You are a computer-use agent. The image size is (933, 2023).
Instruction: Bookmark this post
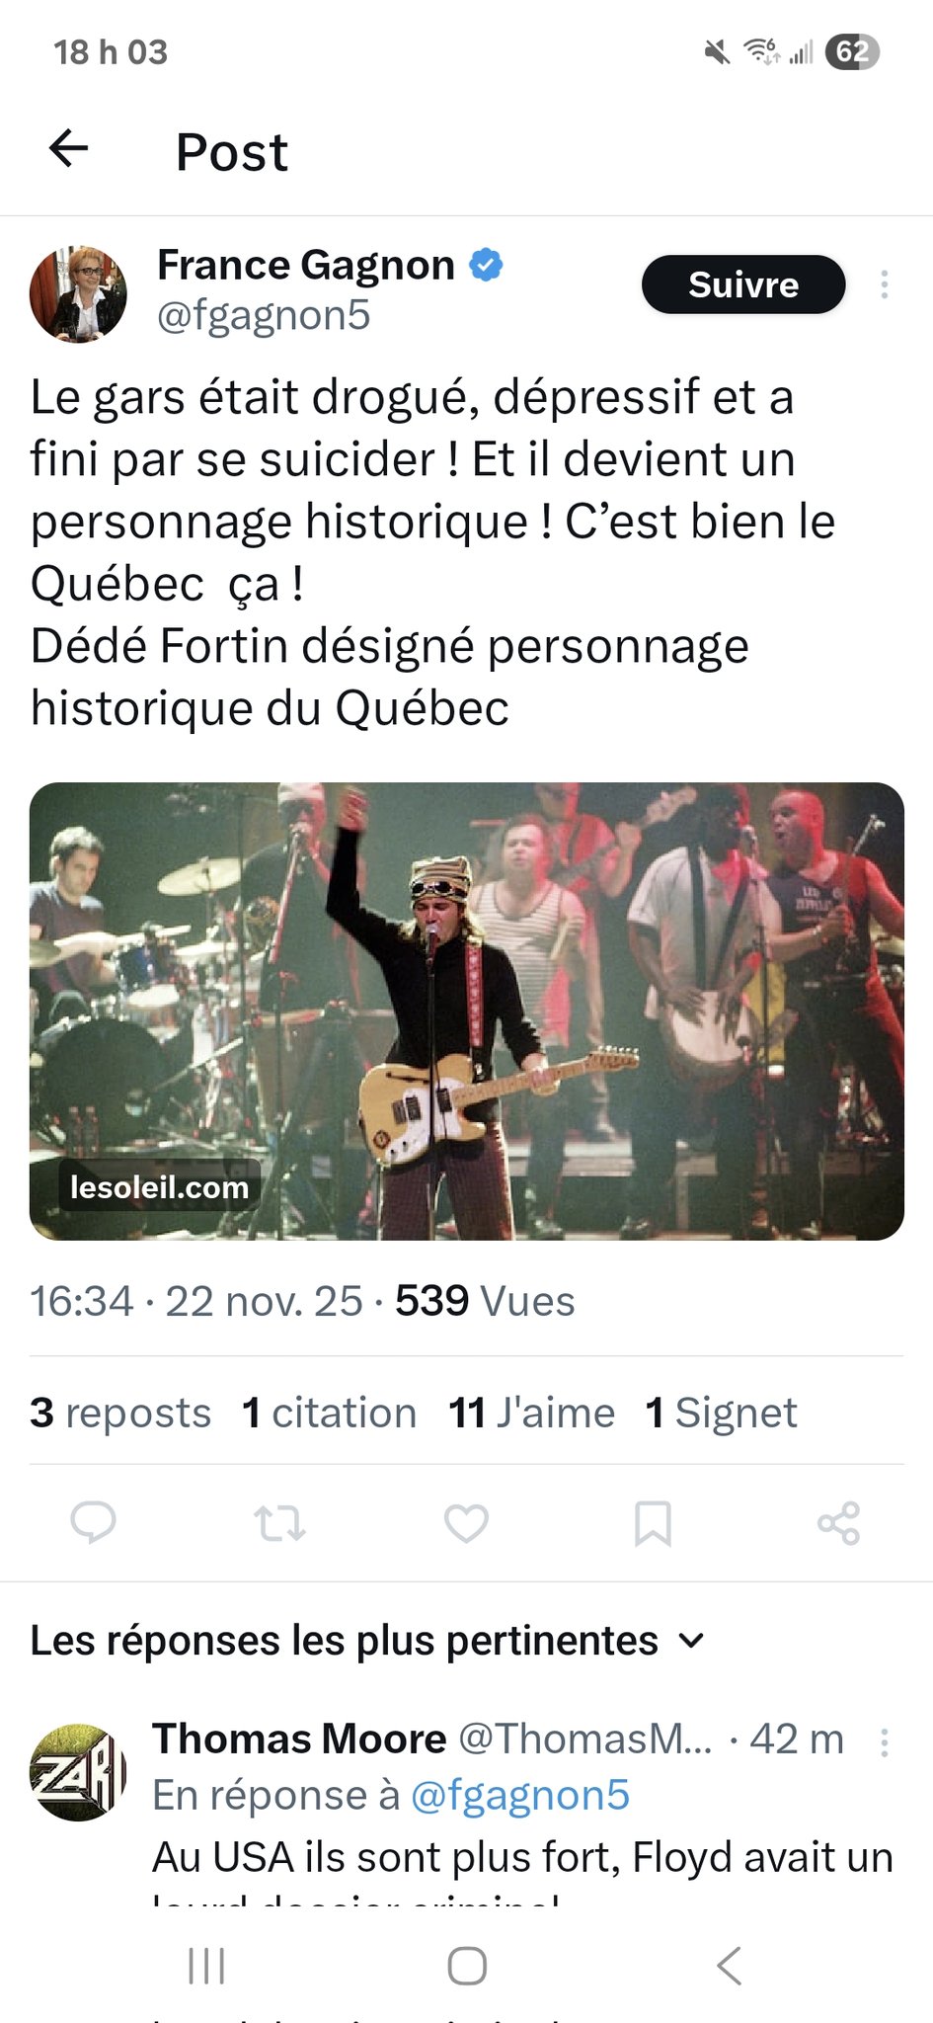click(653, 1522)
